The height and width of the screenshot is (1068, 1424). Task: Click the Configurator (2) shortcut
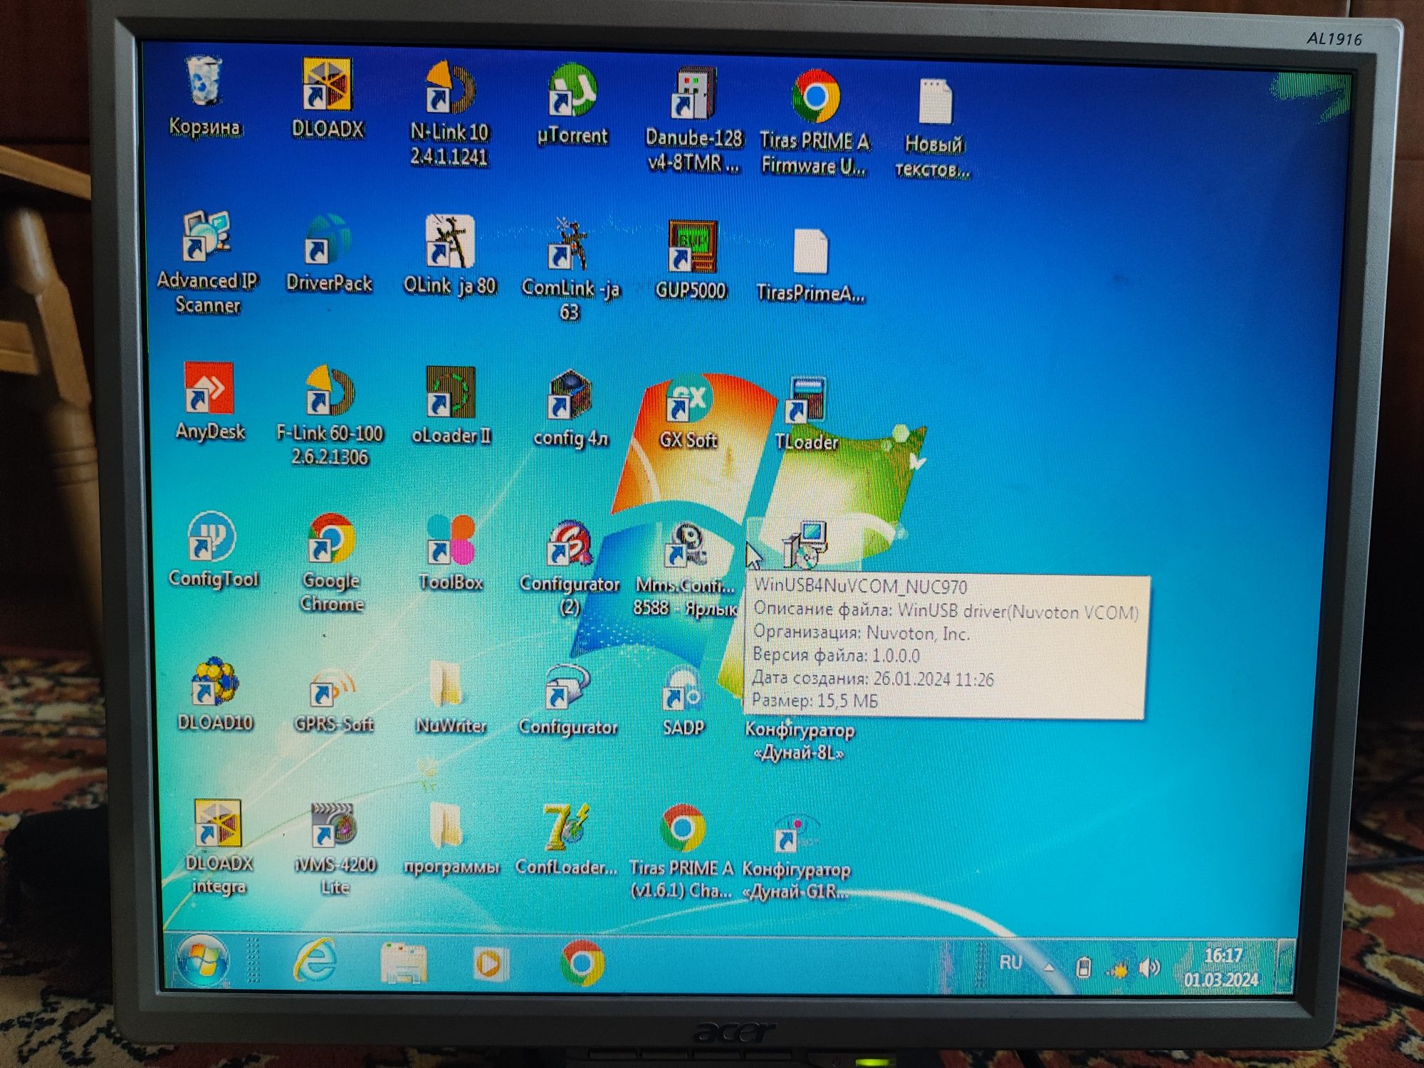[570, 568]
